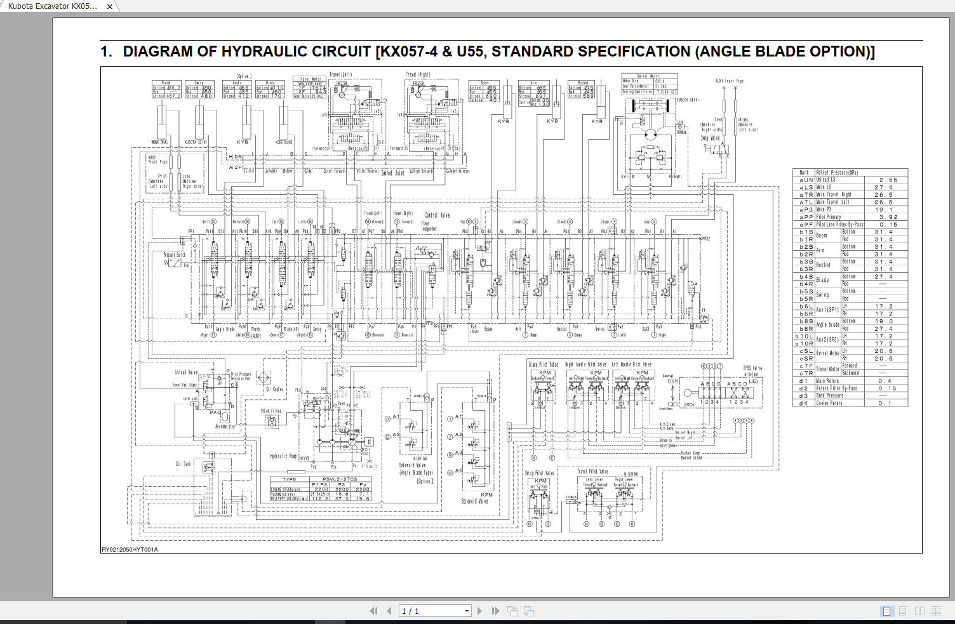Click the 'Main Travel Right' table row
This screenshot has height=624, width=955.
coord(850,194)
